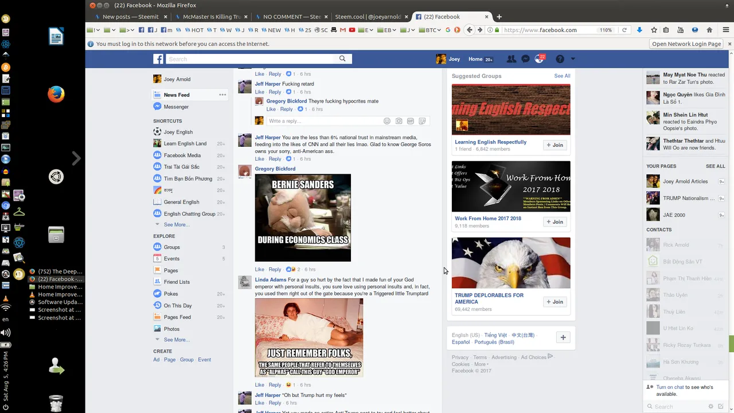The height and width of the screenshot is (413, 734).
Task: Open the Firefox downloads arrow icon
Action: click(x=639, y=30)
